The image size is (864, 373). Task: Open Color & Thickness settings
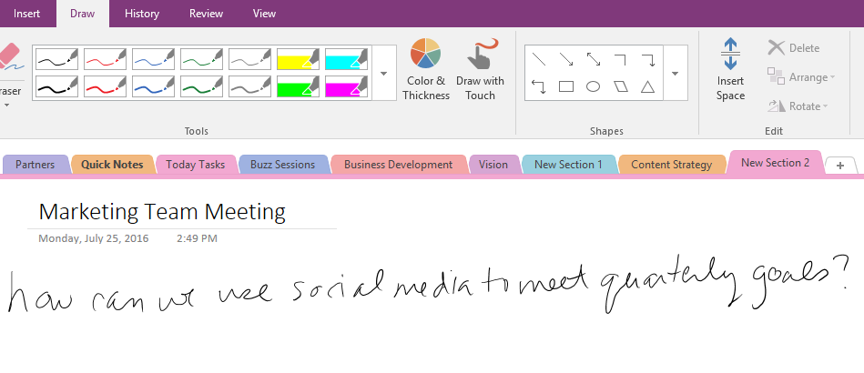pyautogui.click(x=426, y=70)
